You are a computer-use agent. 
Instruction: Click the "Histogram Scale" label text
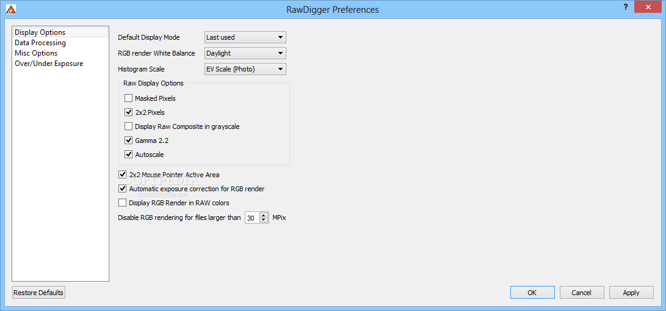click(141, 69)
